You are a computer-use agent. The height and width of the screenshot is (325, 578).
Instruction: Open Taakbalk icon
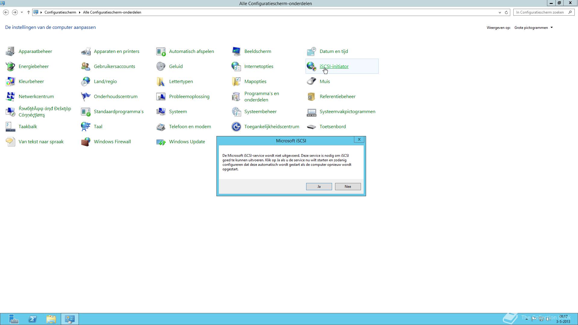tap(10, 127)
